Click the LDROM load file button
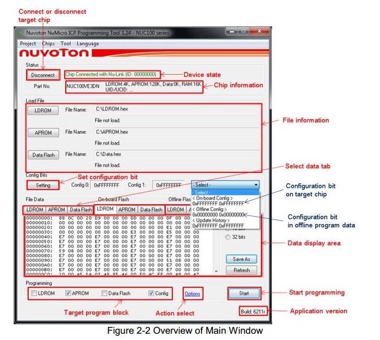The height and width of the screenshot is (340, 380). (x=43, y=110)
